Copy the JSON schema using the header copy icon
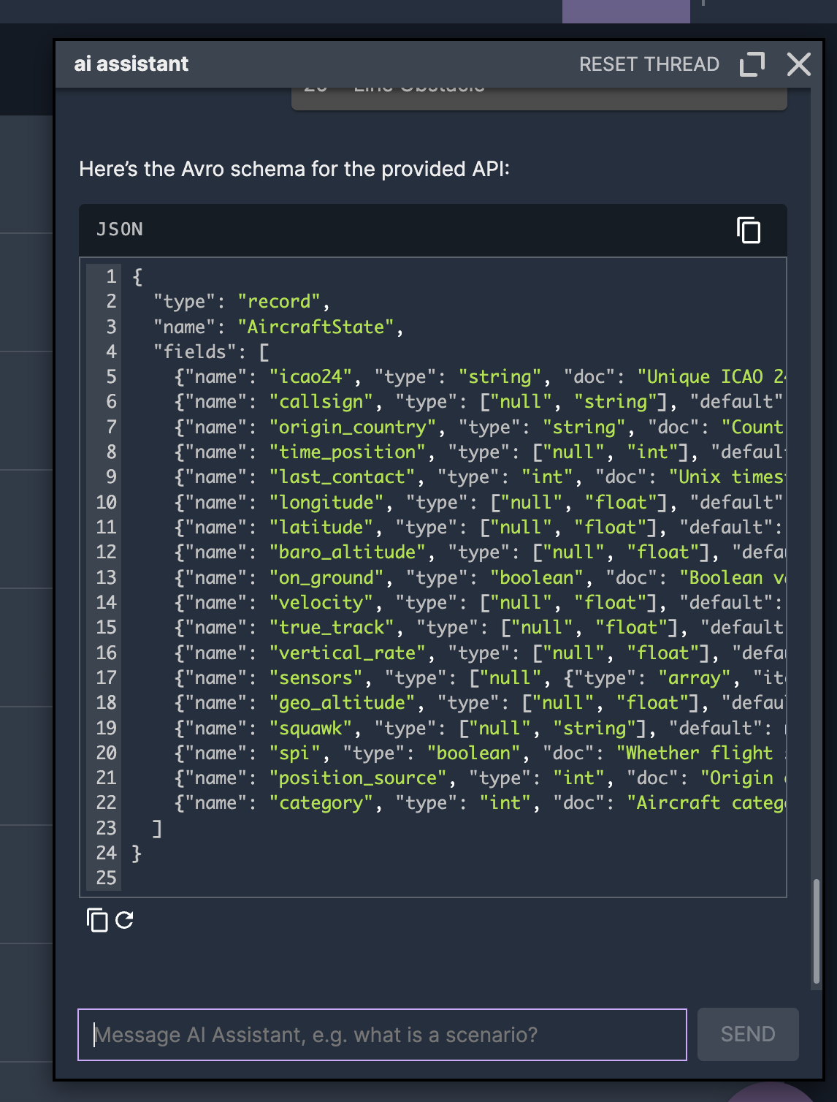 749,230
